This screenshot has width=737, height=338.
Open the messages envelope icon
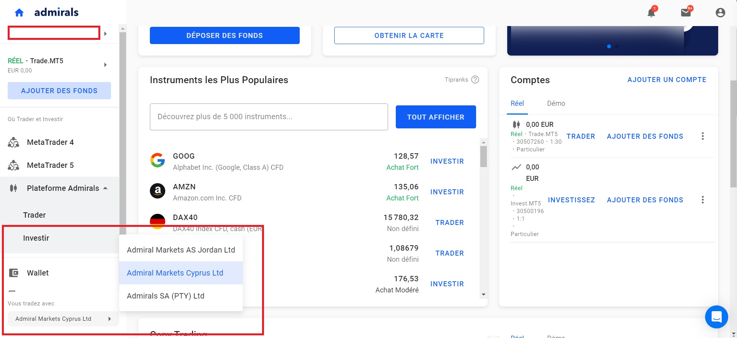click(x=686, y=13)
